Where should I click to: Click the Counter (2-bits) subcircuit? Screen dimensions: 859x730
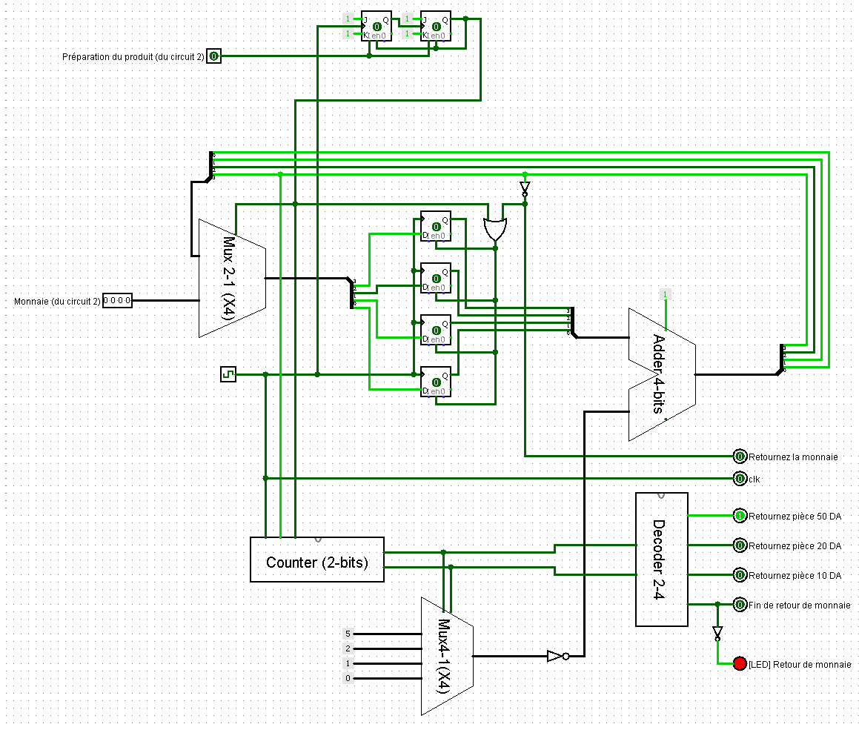pos(316,560)
